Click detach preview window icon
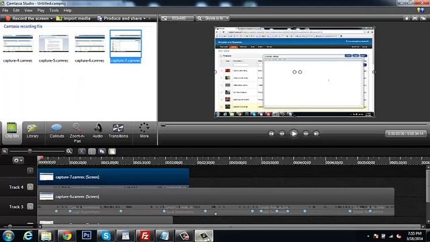Image resolution: width=430 pixels, height=242 pixels. coord(423,18)
